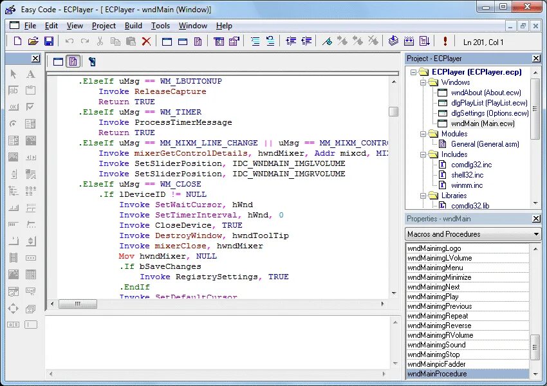Screen dimensions: 547x386
Task: Switch to code editor view button
Action: click(73, 62)
